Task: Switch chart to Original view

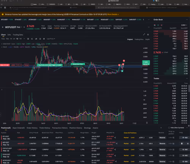Action: pyautogui.click(x=130, y=40)
